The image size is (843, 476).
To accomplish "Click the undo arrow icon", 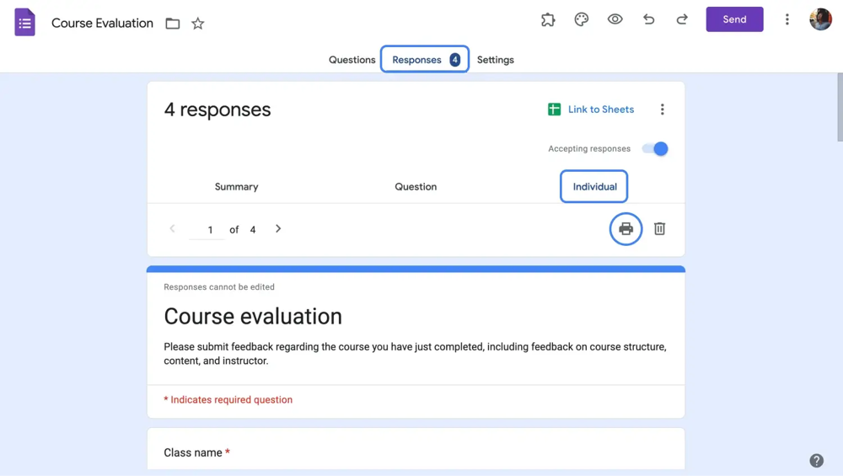I will [x=648, y=19].
